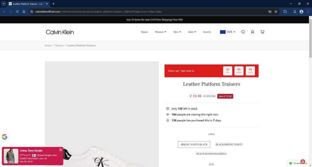Click the purchases coin icon
This screenshot has height=167, width=312.
(x=168, y=120)
